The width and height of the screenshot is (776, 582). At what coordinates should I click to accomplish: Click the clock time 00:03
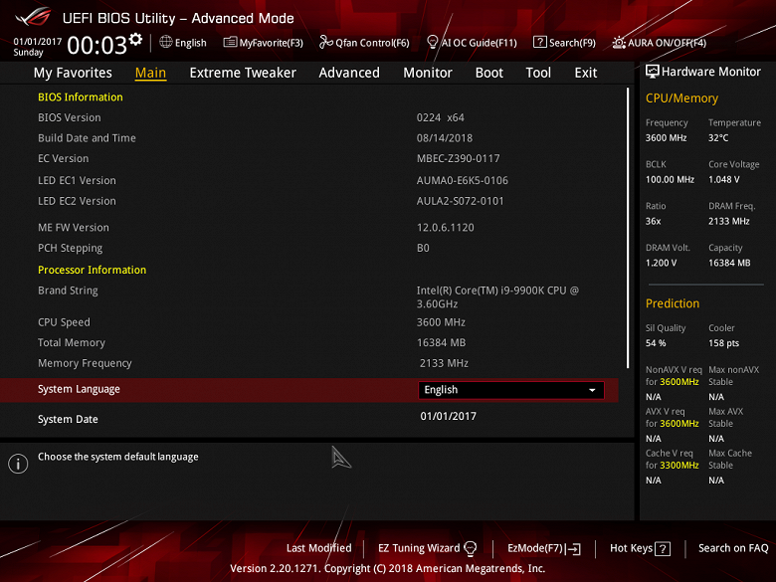coord(97,46)
